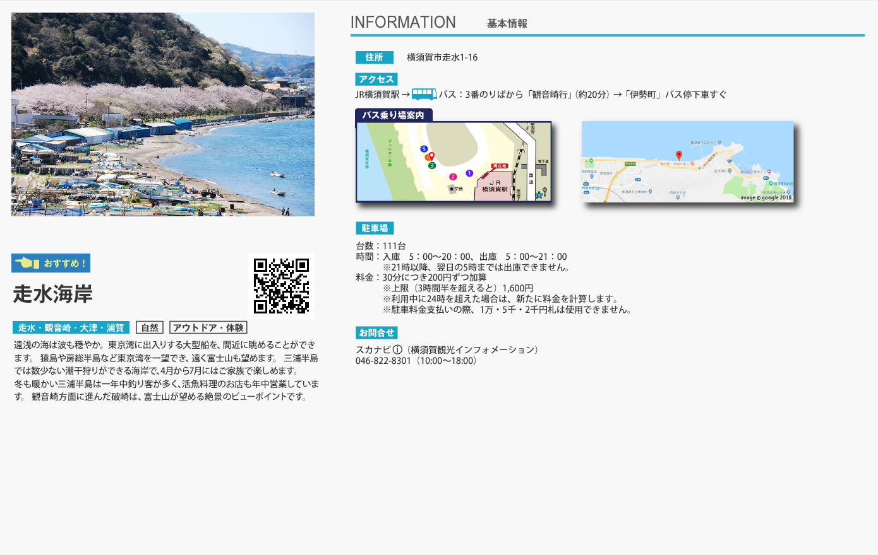Open the 走水海岸 beach photo
This screenshot has width=878, height=555.
[x=163, y=114]
